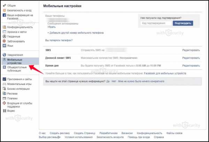Open the Общие settings section
209x142 pixels.
[x=11, y=6]
